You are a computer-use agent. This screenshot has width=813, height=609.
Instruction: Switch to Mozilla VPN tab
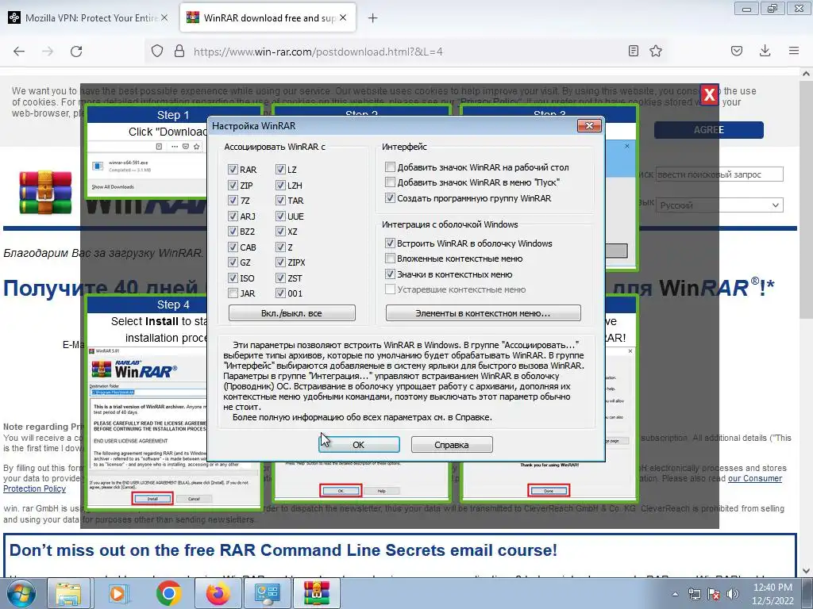point(89,17)
